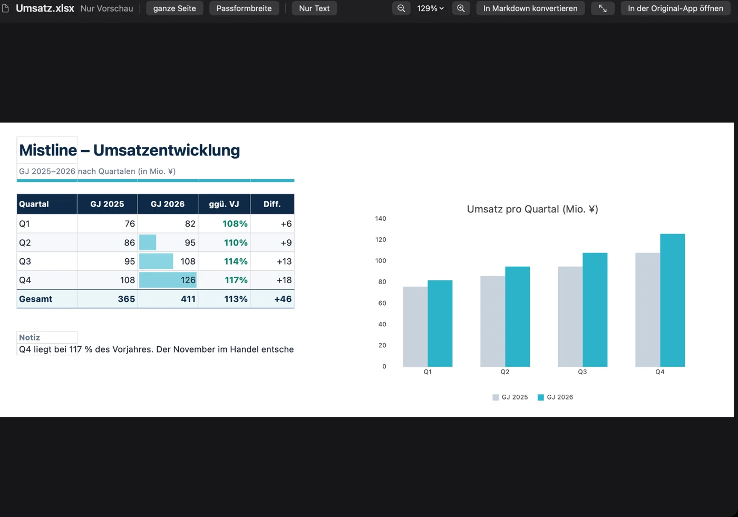This screenshot has height=517, width=738.
Task: Select the Q4 row label in table
Action: coord(47,280)
